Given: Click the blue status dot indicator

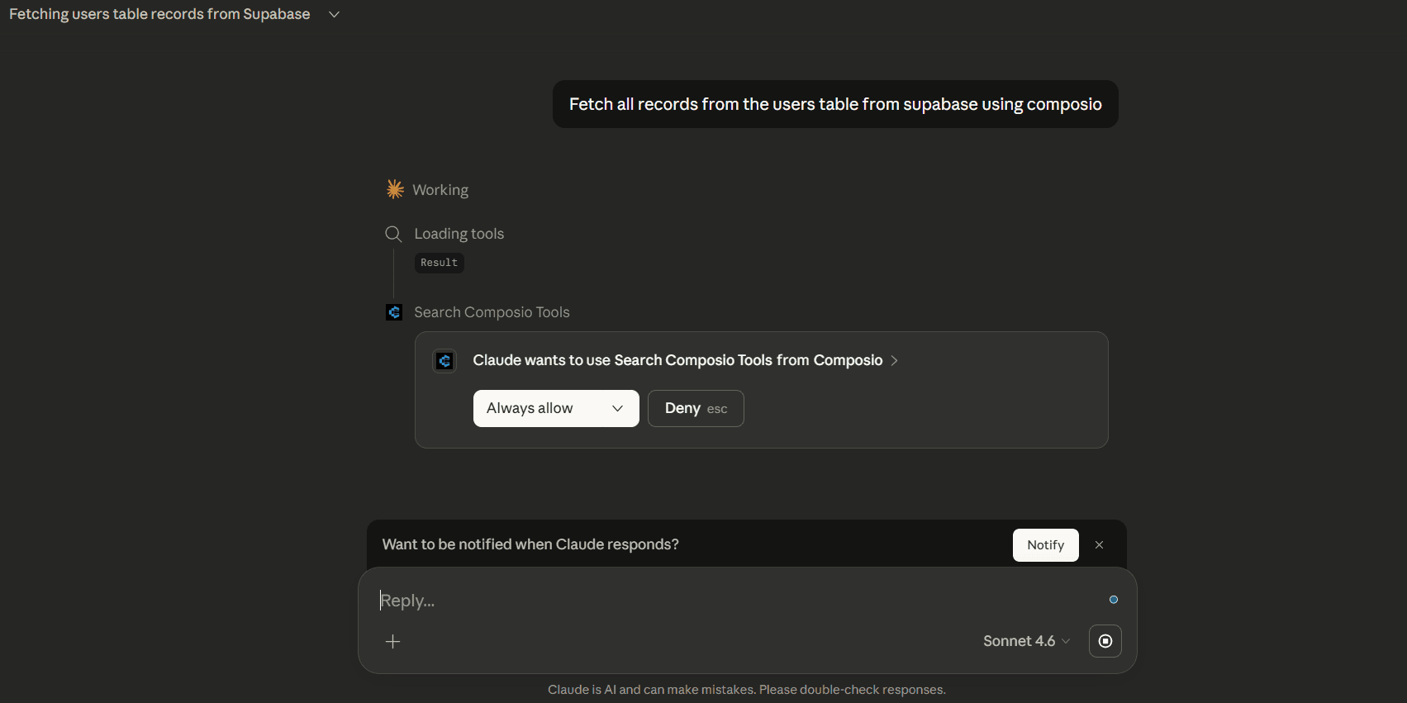Looking at the screenshot, I should 1114,600.
